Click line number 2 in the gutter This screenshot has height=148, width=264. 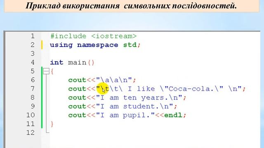(x=33, y=45)
